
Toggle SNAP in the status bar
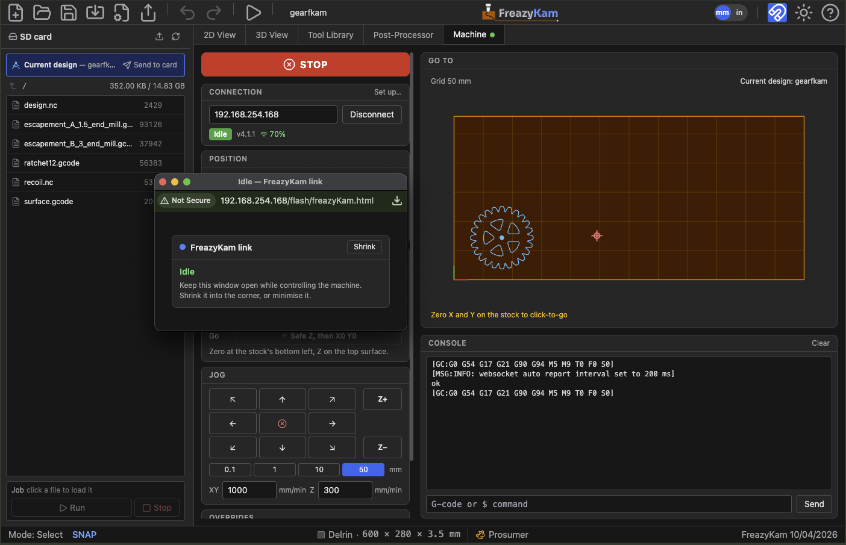84,535
